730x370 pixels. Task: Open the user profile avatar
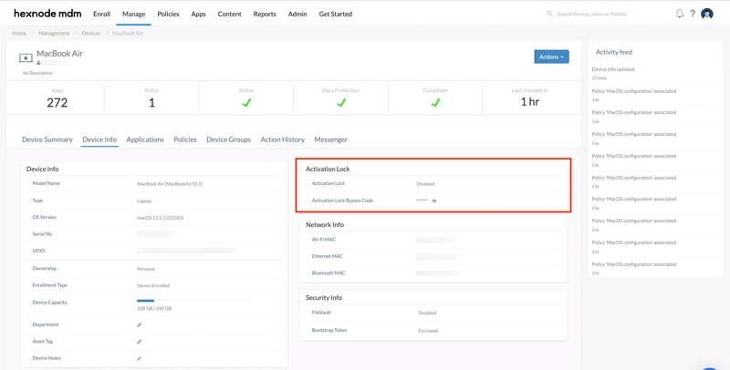point(706,14)
